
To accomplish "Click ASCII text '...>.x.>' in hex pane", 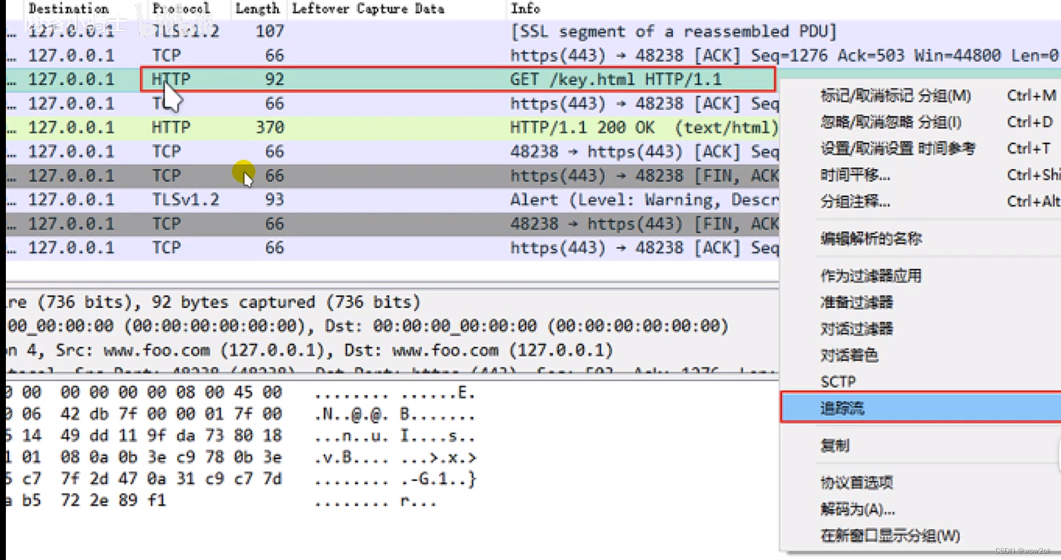I will (438, 457).
